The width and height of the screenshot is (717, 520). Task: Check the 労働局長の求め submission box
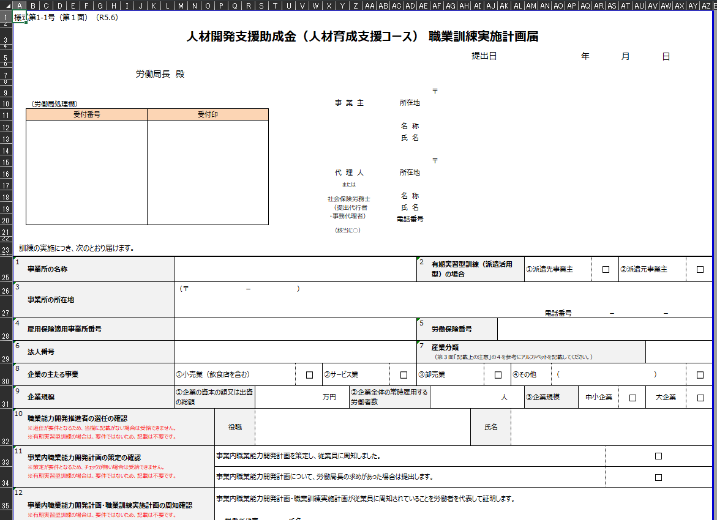[659, 477]
